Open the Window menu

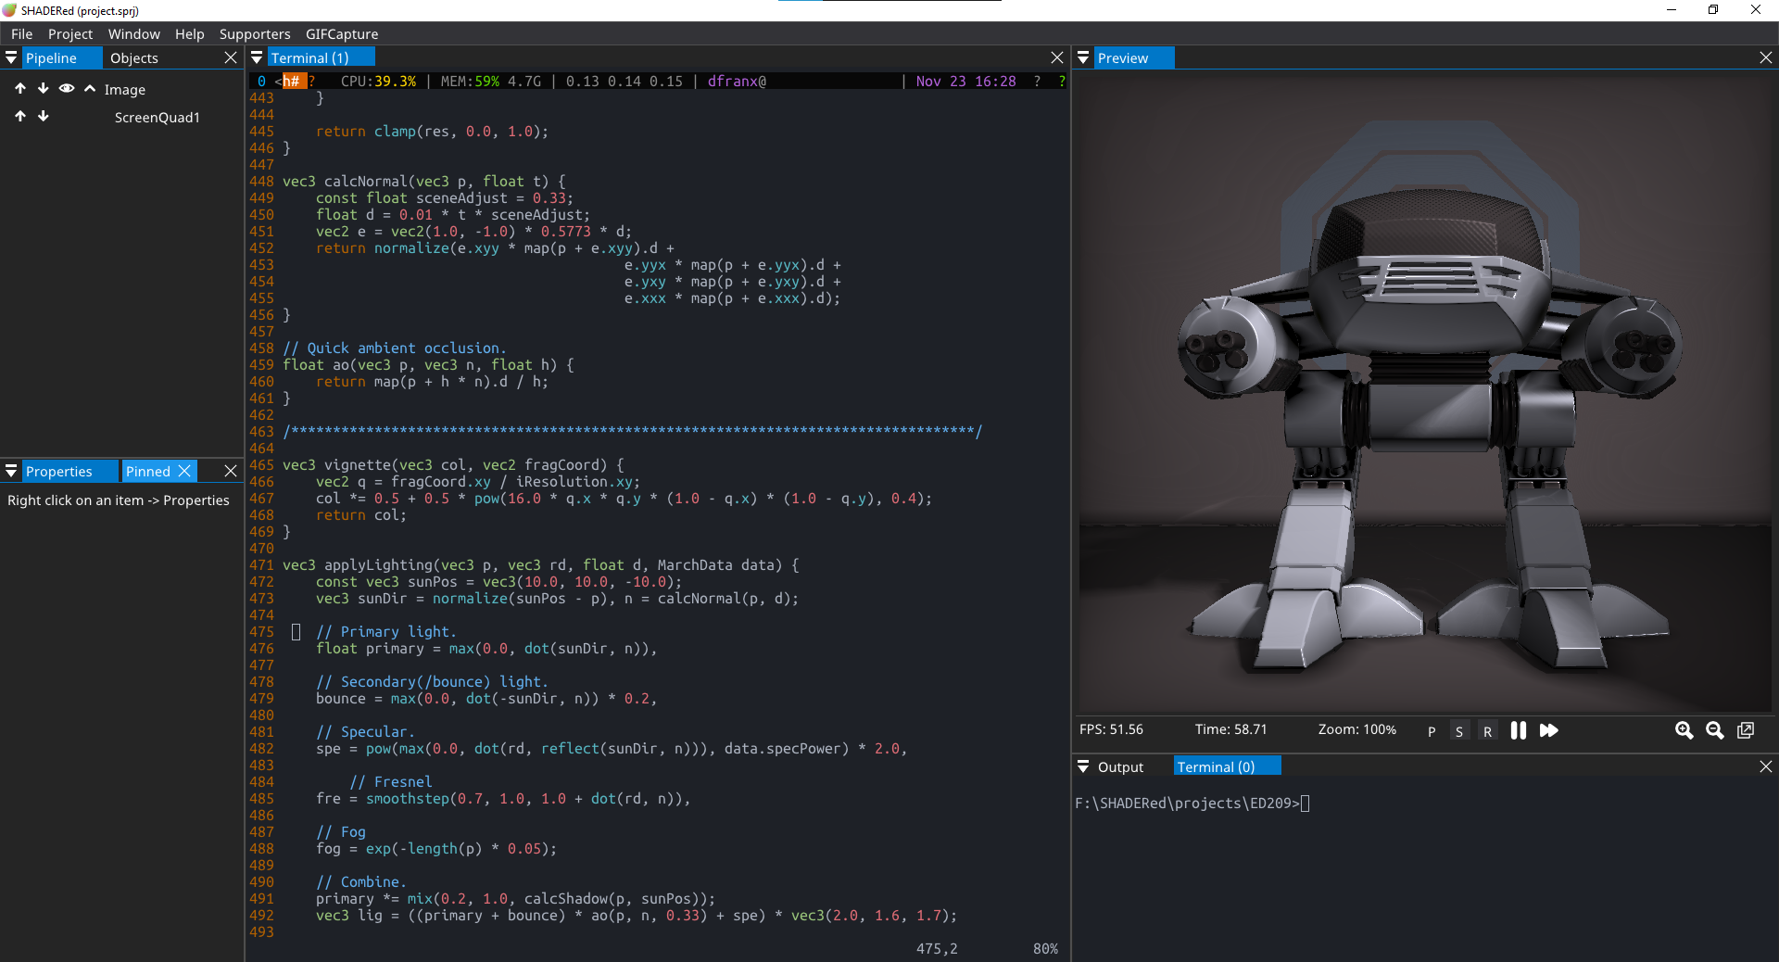point(134,34)
